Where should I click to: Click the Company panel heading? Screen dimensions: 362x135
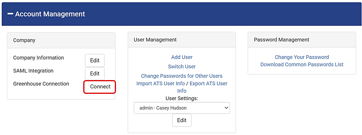tap(24, 40)
